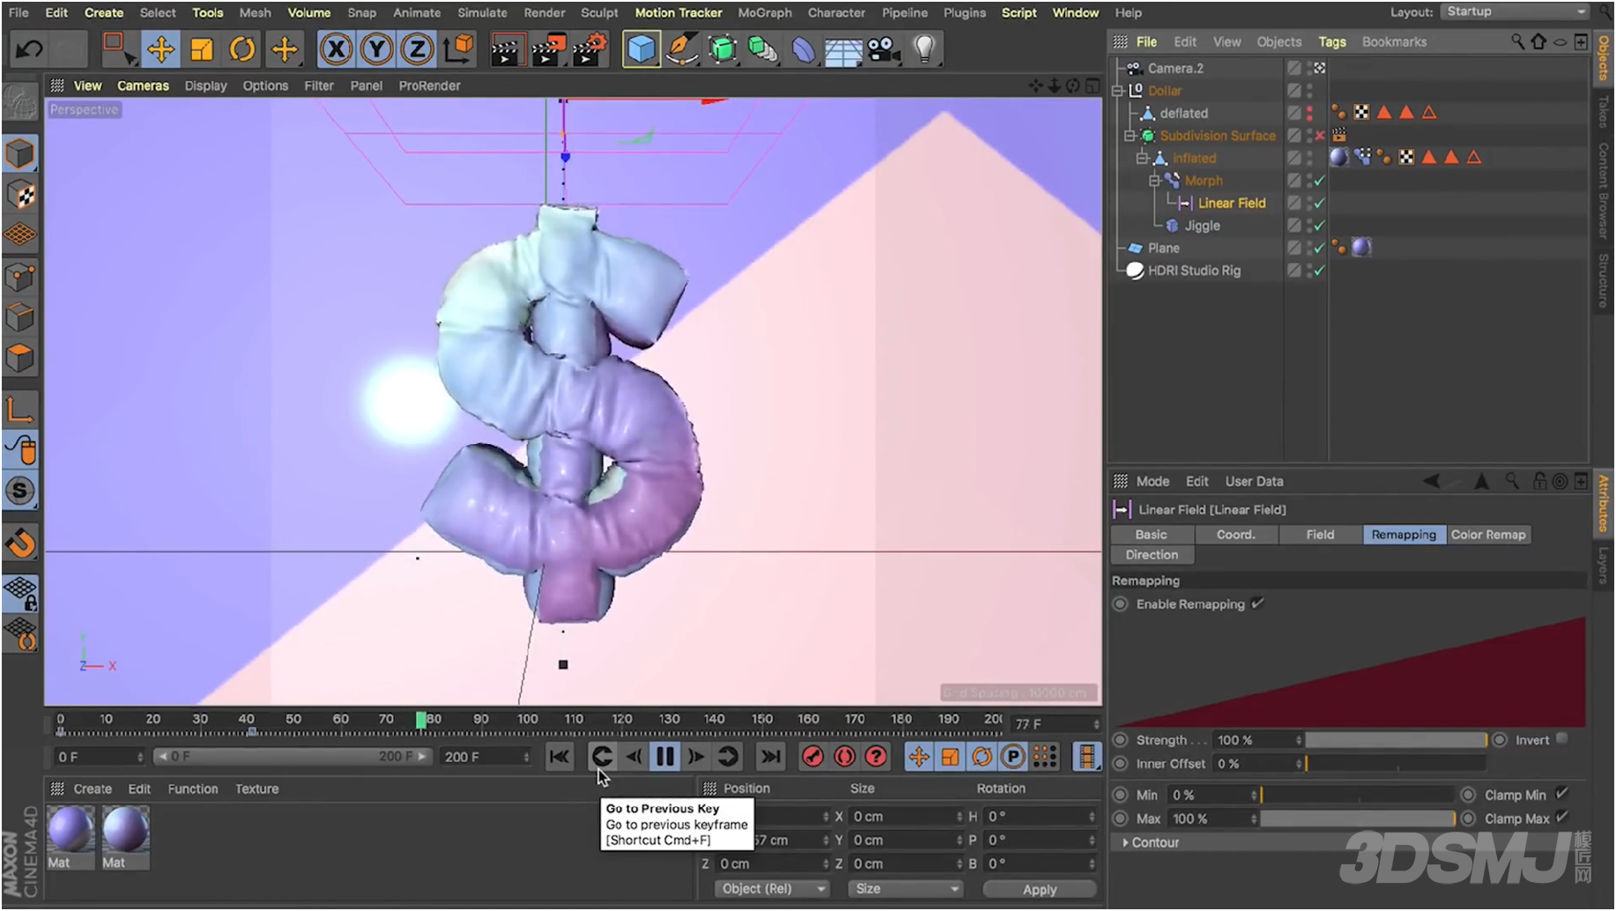
Task: Open the viewport Cameras menu
Action: [x=143, y=85]
